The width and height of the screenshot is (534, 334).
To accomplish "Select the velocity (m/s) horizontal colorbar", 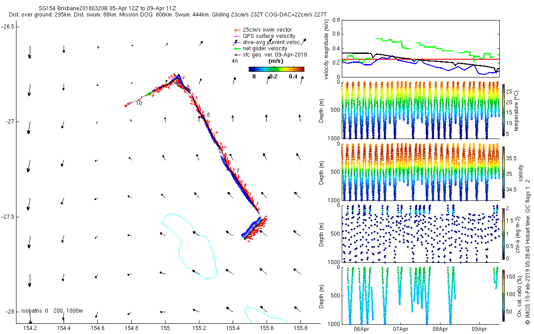I will (276, 69).
